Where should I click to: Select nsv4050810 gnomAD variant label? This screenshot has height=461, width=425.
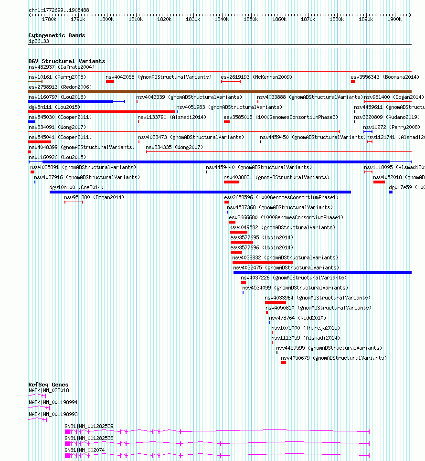pyautogui.click(x=319, y=308)
